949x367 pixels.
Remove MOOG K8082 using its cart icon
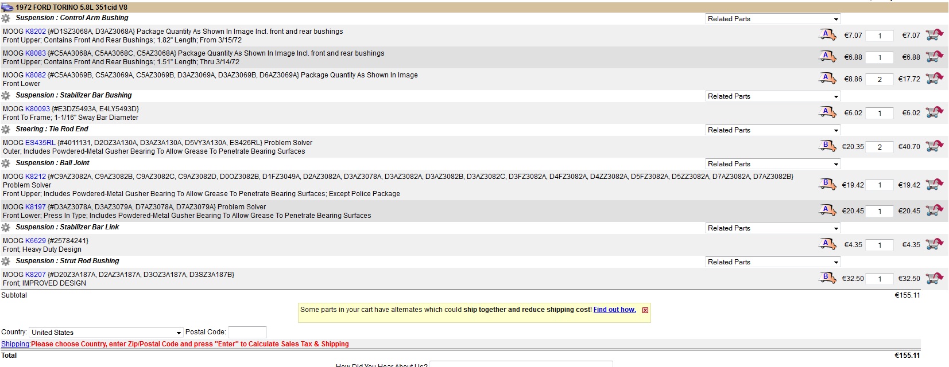click(934, 78)
